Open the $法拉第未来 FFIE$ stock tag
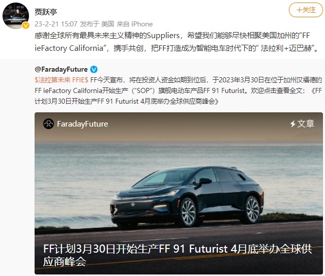The image size is (325, 276). [62, 80]
